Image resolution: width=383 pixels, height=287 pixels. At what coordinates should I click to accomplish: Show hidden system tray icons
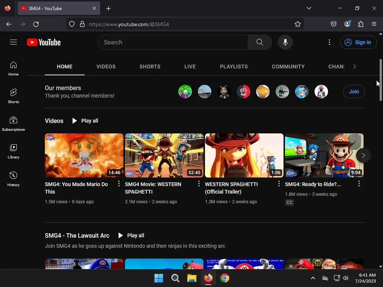coord(313,278)
